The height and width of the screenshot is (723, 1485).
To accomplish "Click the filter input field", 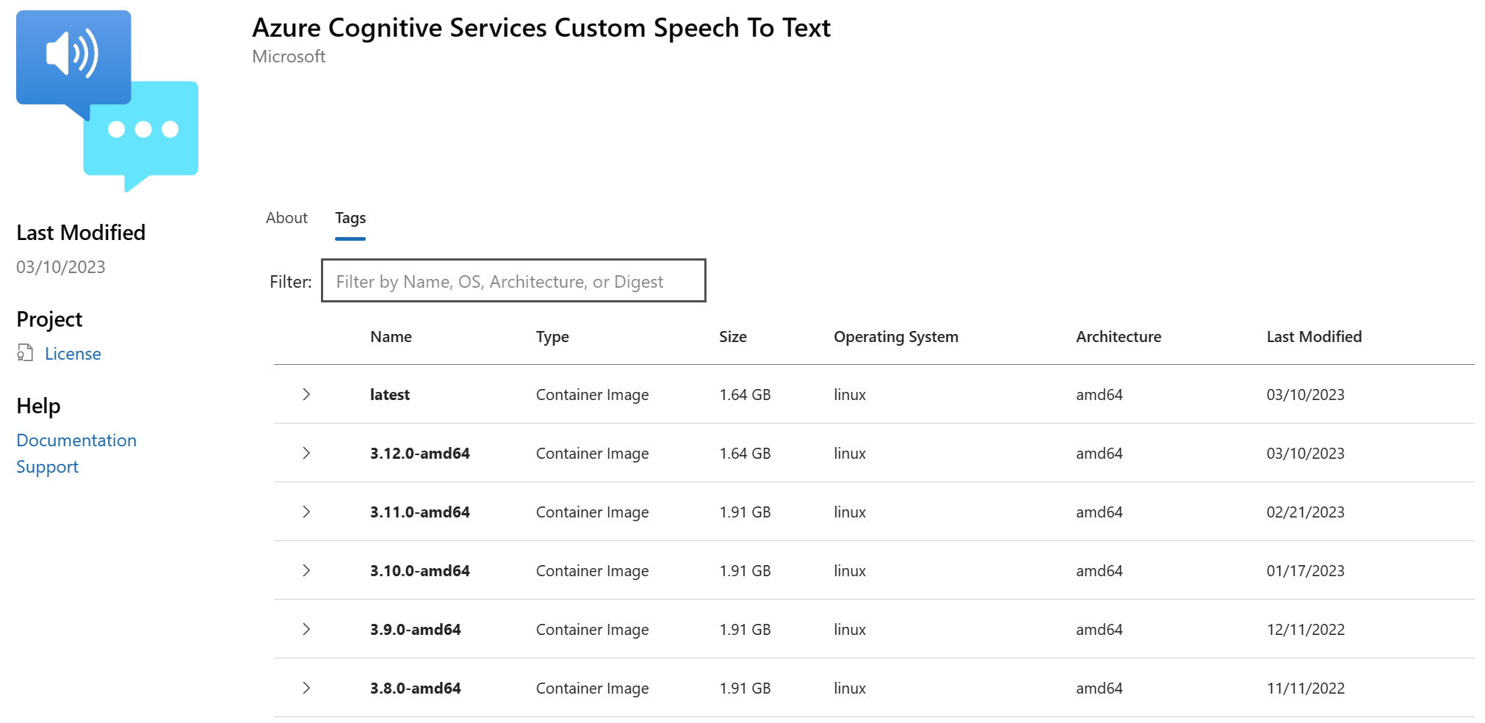I will tap(513, 281).
